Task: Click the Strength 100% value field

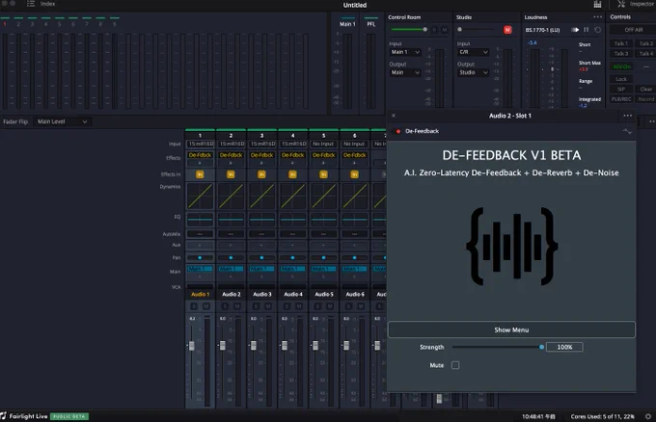Action: tap(564, 347)
